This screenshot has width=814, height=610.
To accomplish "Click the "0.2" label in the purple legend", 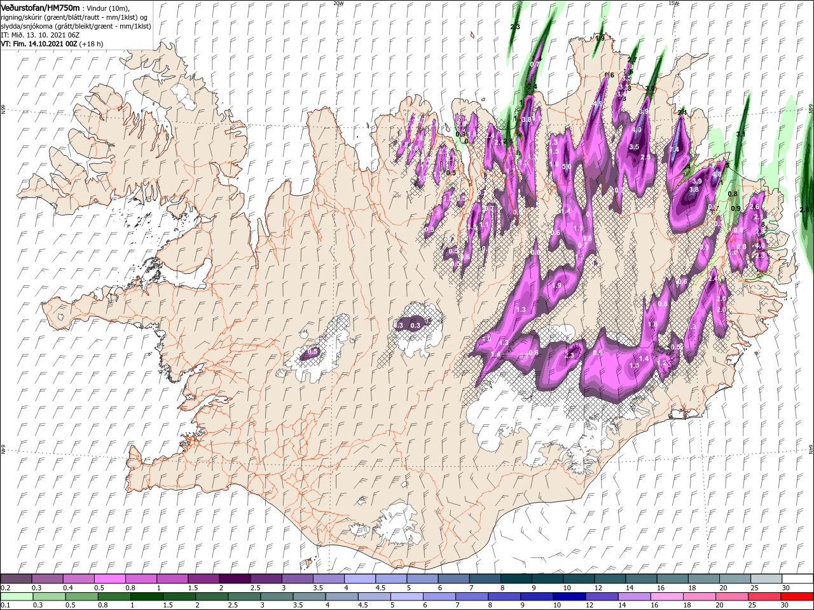I will point(5,588).
